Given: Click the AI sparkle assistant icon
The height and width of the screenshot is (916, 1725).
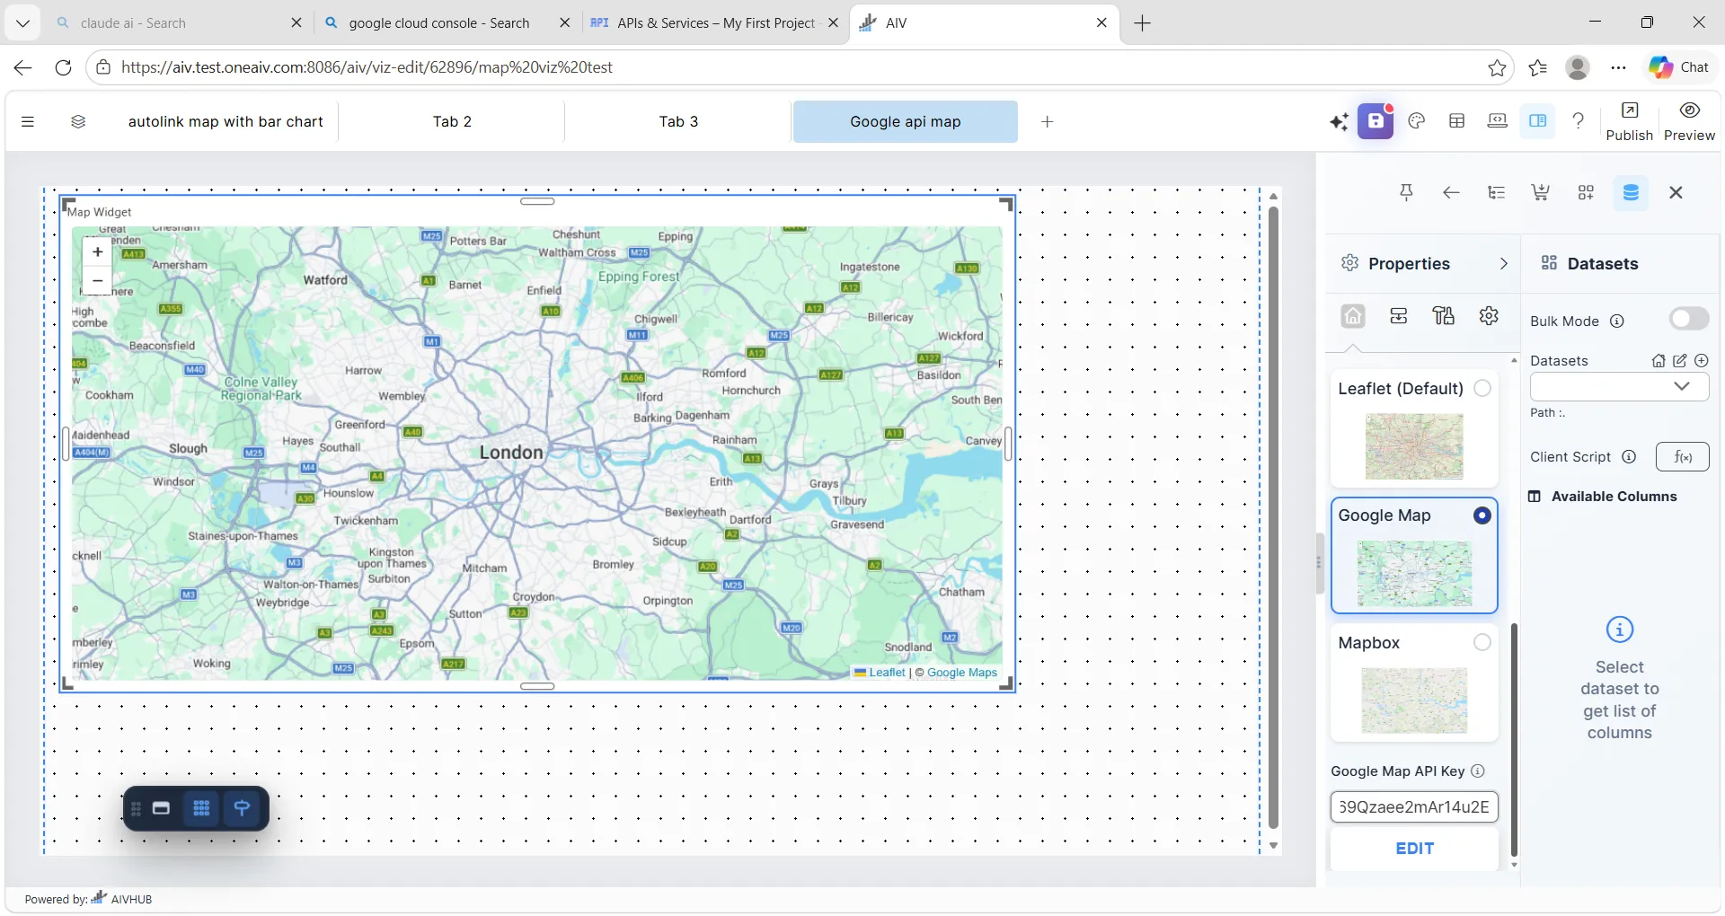Looking at the screenshot, I should pyautogui.click(x=1339, y=121).
